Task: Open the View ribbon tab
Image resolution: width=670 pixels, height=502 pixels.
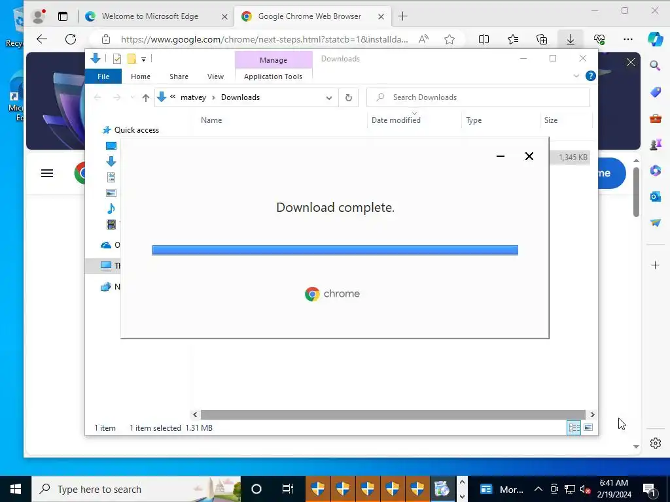Action: click(215, 76)
